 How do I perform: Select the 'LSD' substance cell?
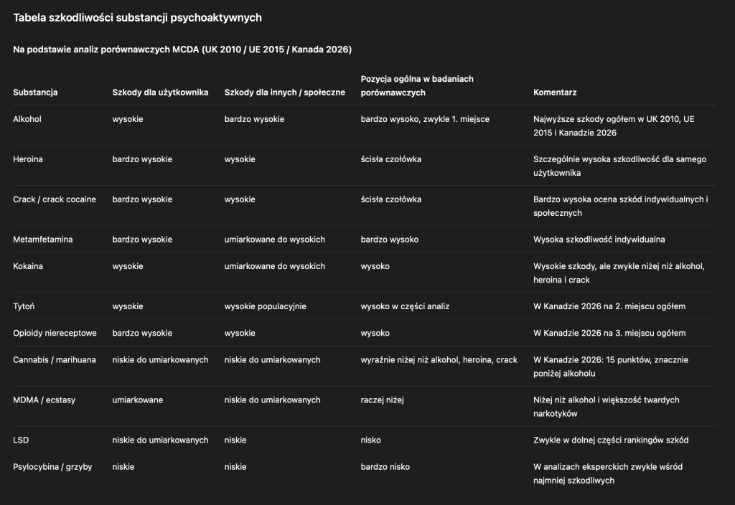(21, 440)
